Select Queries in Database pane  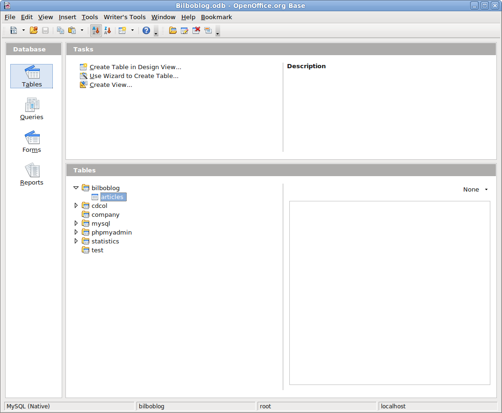coord(32,109)
